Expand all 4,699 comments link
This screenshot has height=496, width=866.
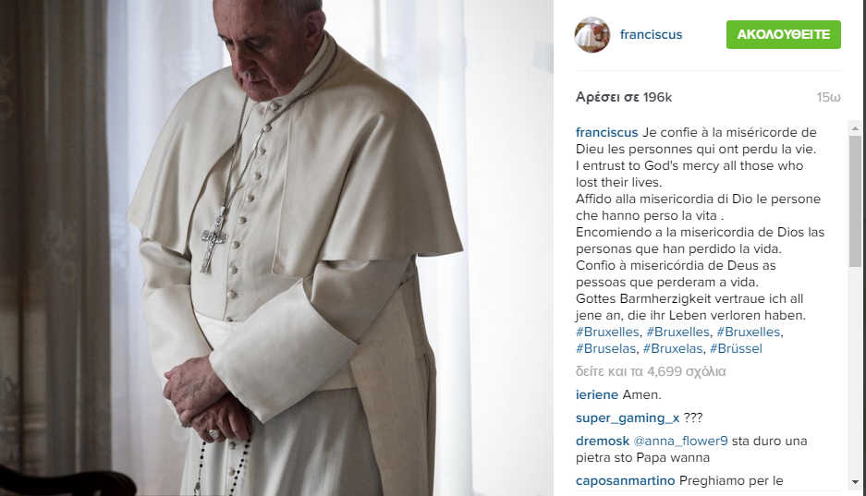[651, 372]
